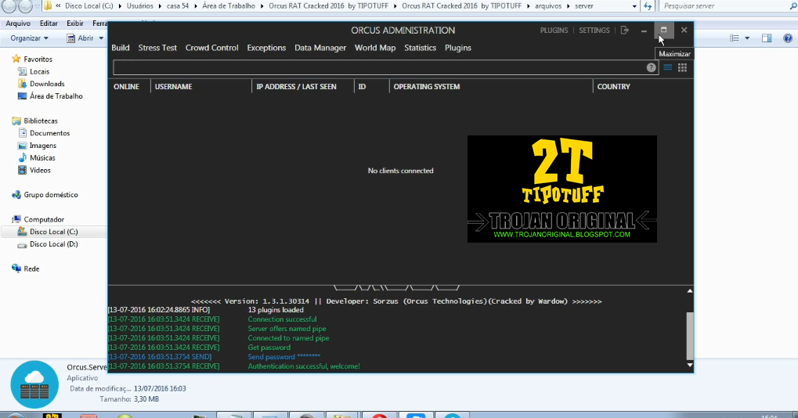Open Editar menu in Explorer window
Image resolution: width=798 pixels, height=418 pixels.
[x=49, y=23]
